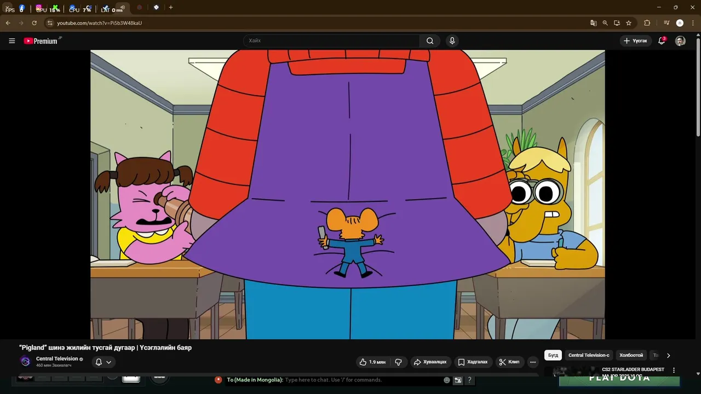Share the video via Хуваалцах
Screen dimensions: 701x394
(x=430, y=362)
